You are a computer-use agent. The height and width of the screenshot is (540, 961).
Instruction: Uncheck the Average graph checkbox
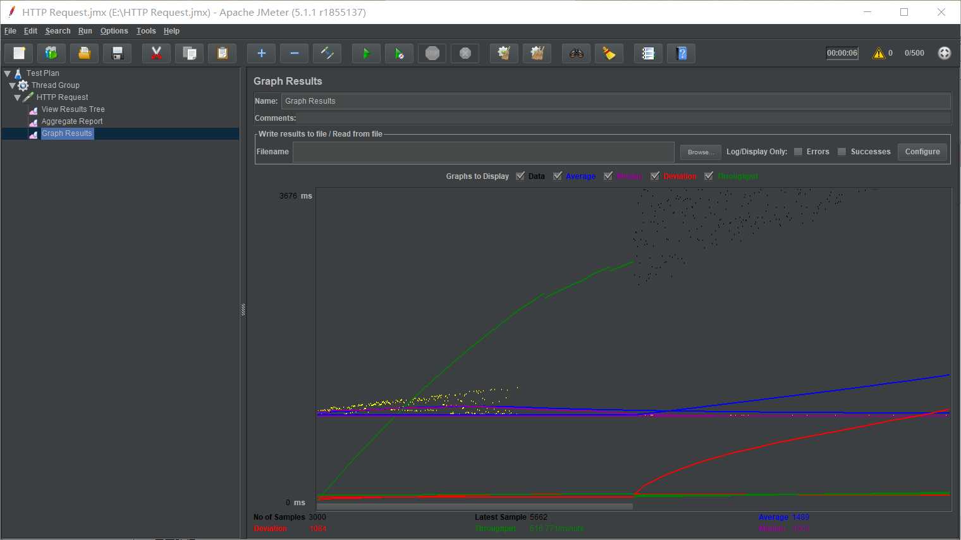tap(558, 176)
